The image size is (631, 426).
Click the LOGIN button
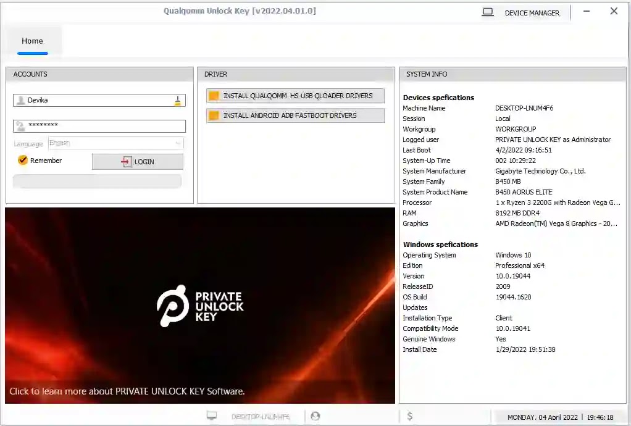pyautogui.click(x=137, y=162)
